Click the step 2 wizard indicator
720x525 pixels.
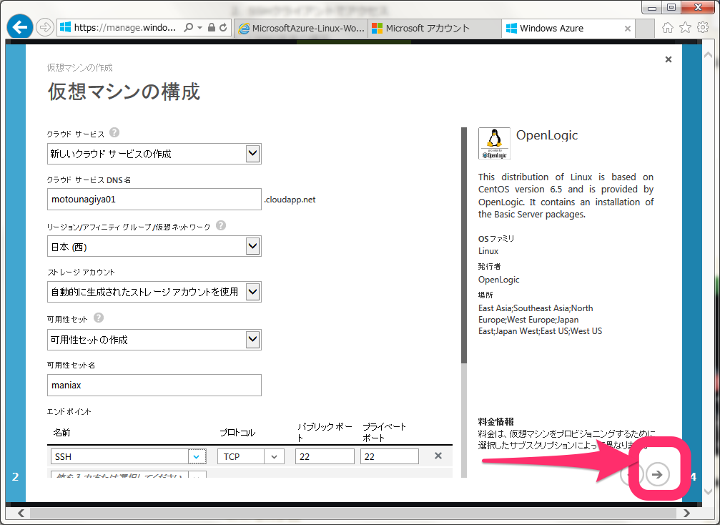coord(15,476)
